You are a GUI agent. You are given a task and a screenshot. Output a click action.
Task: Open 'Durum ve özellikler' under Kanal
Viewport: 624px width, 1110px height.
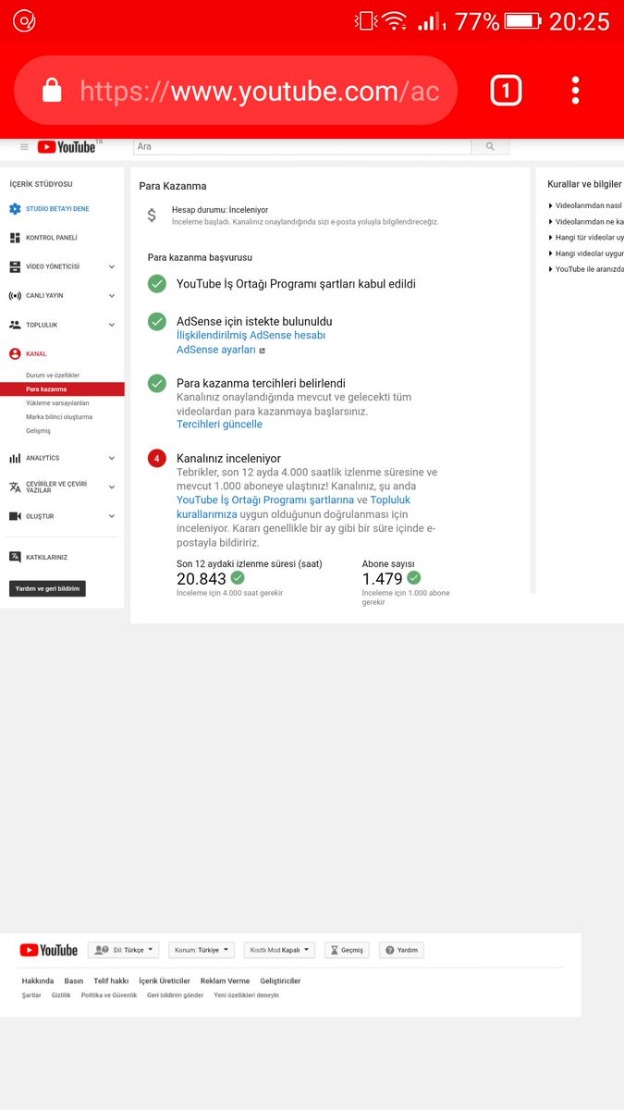53,375
